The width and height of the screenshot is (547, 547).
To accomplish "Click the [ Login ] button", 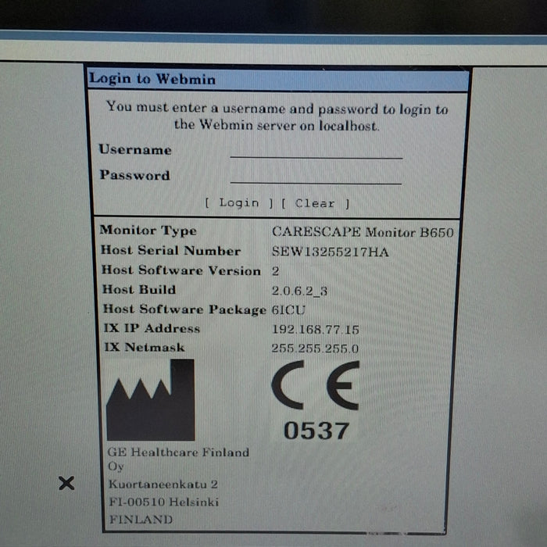I will coord(239,202).
